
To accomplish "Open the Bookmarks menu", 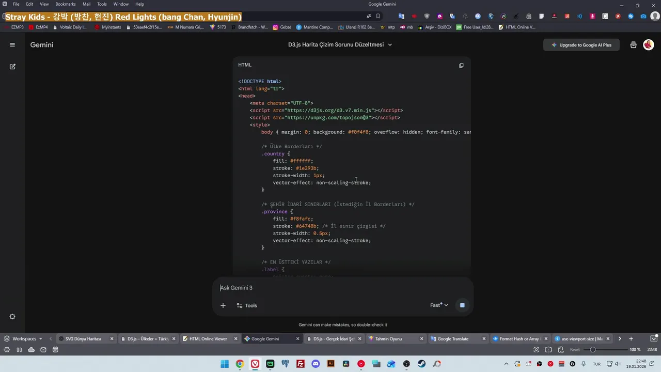I will [x=66, y=4].
